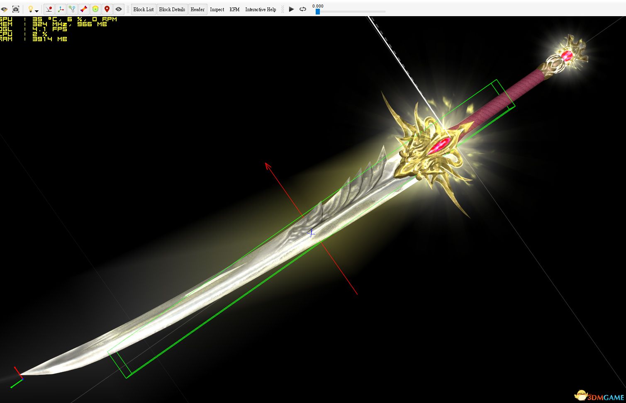Toggle the red Show Markers pin icon

(107, 9)
